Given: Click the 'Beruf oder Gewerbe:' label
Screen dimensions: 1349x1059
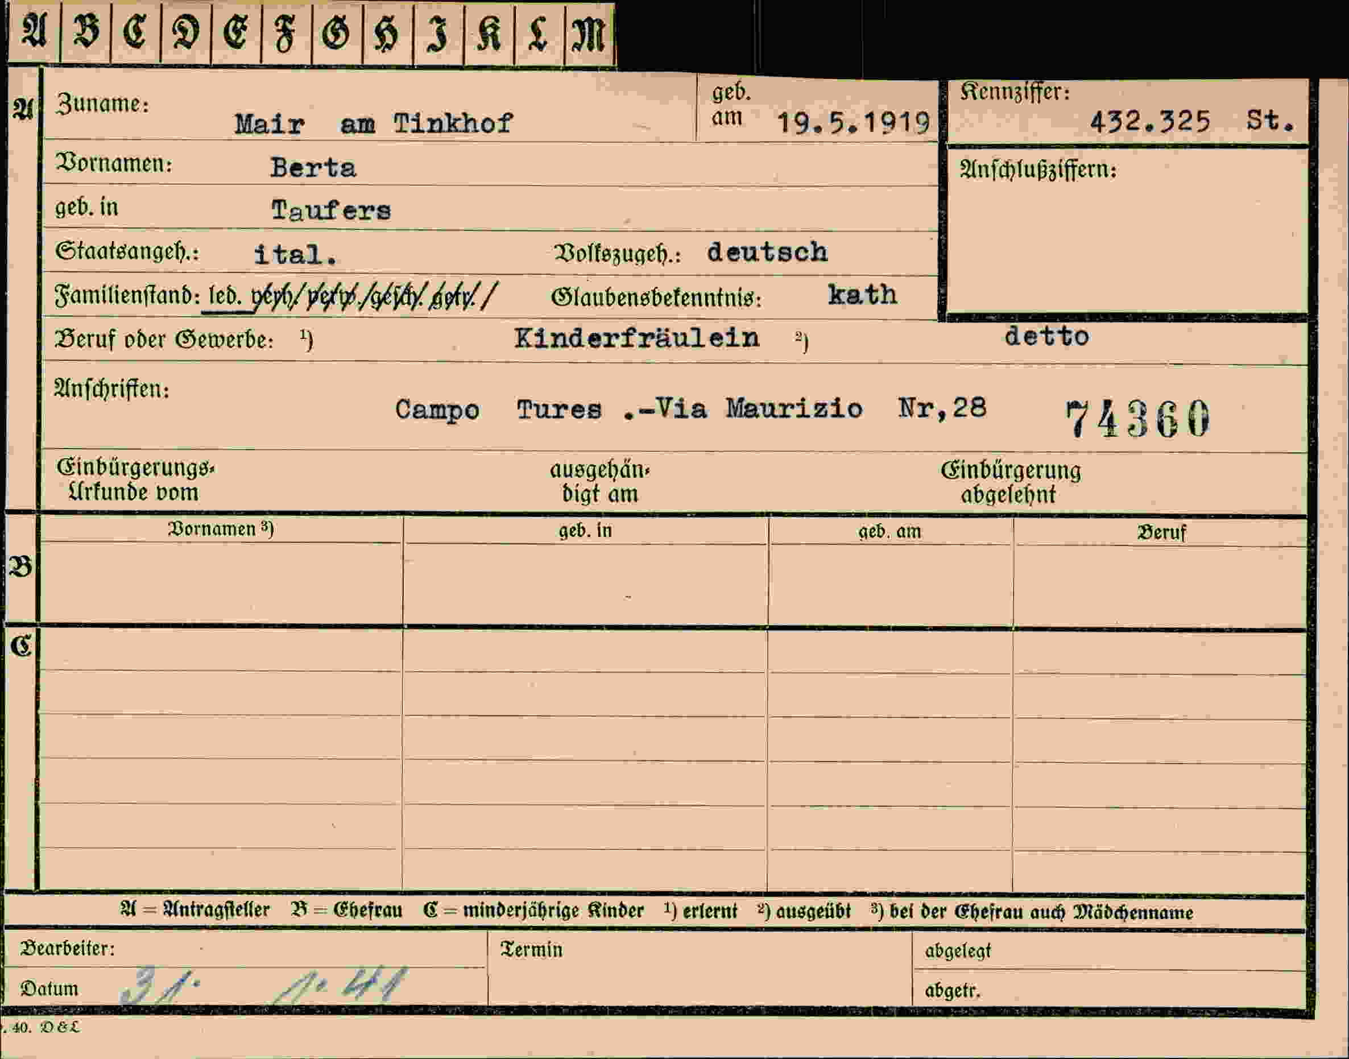Looking at the screenshot, I should (x=164, y=340).
